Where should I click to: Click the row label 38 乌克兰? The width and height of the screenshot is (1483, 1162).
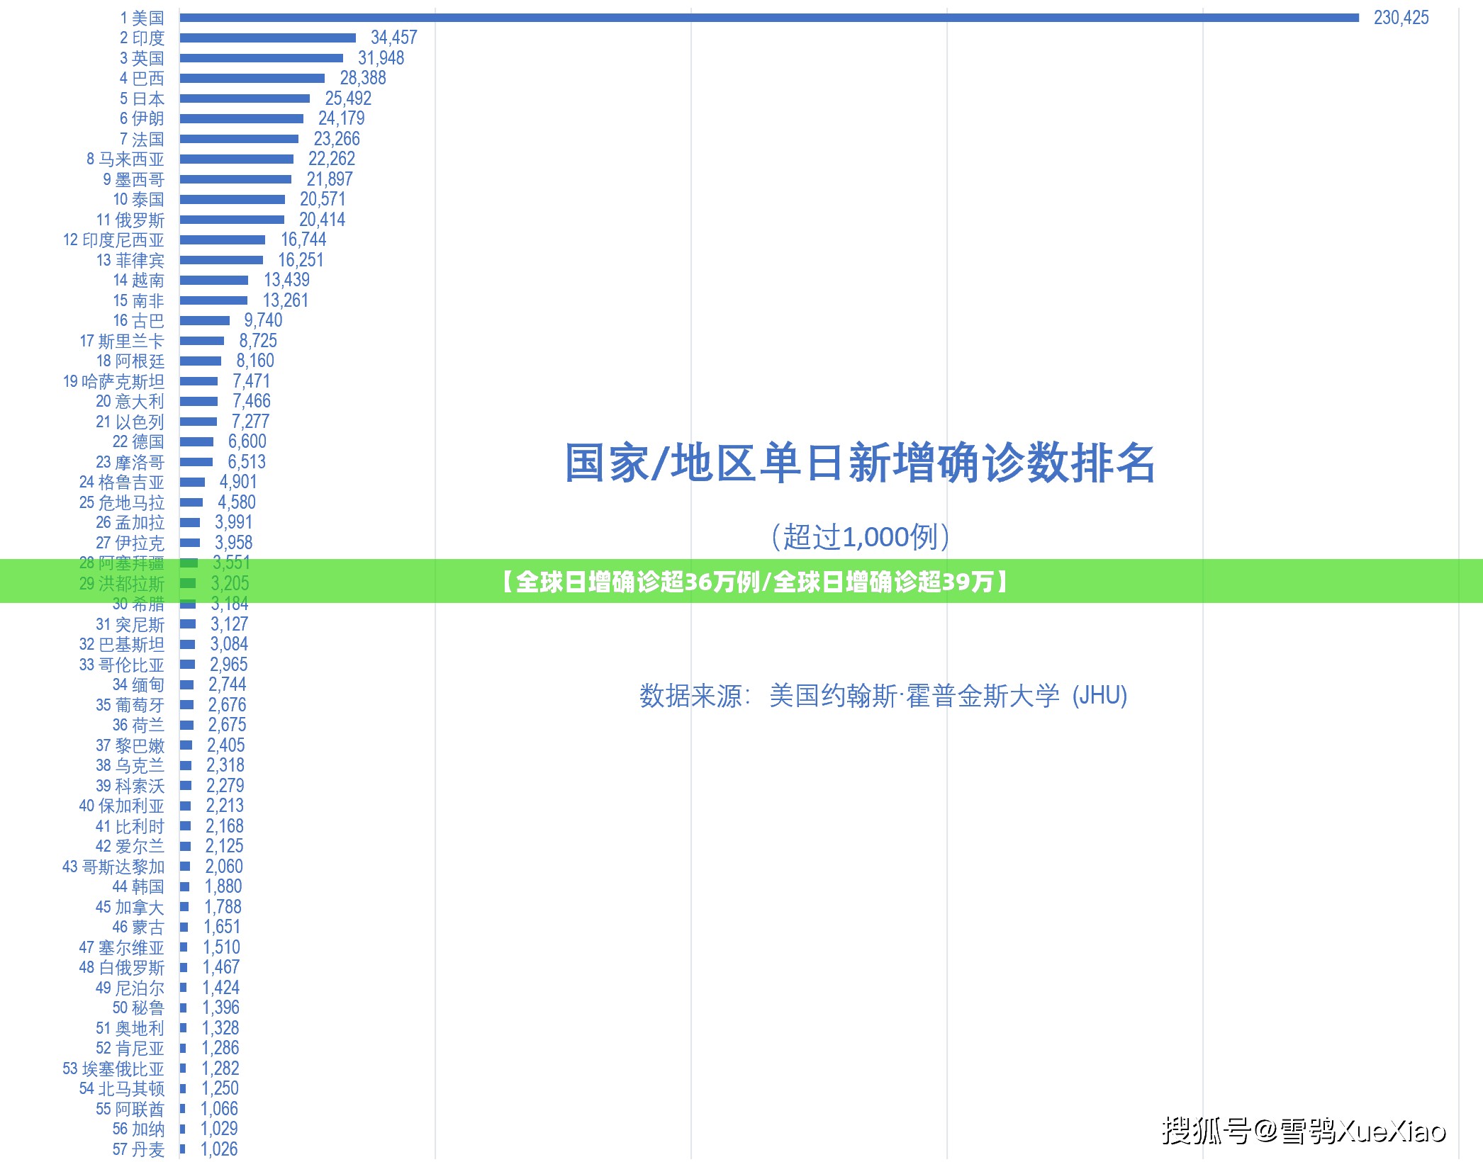(x=130, y=765)
